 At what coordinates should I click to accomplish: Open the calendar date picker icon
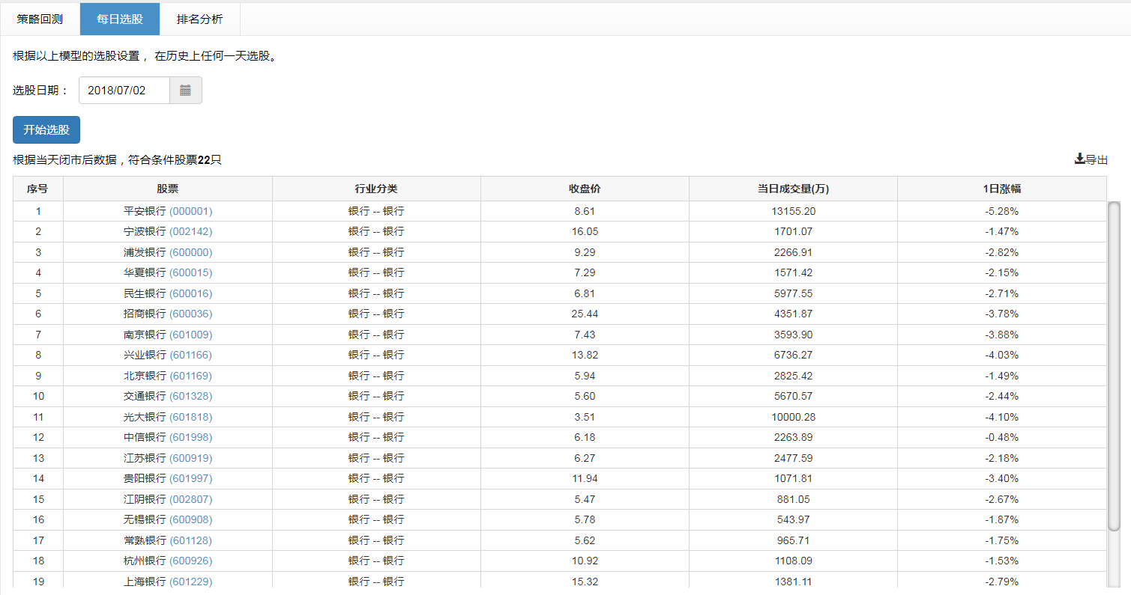pyautogui.click(x=186, y=91)
